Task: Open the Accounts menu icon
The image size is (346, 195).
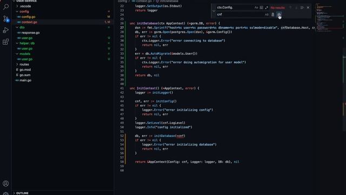Action: point(6,184)
